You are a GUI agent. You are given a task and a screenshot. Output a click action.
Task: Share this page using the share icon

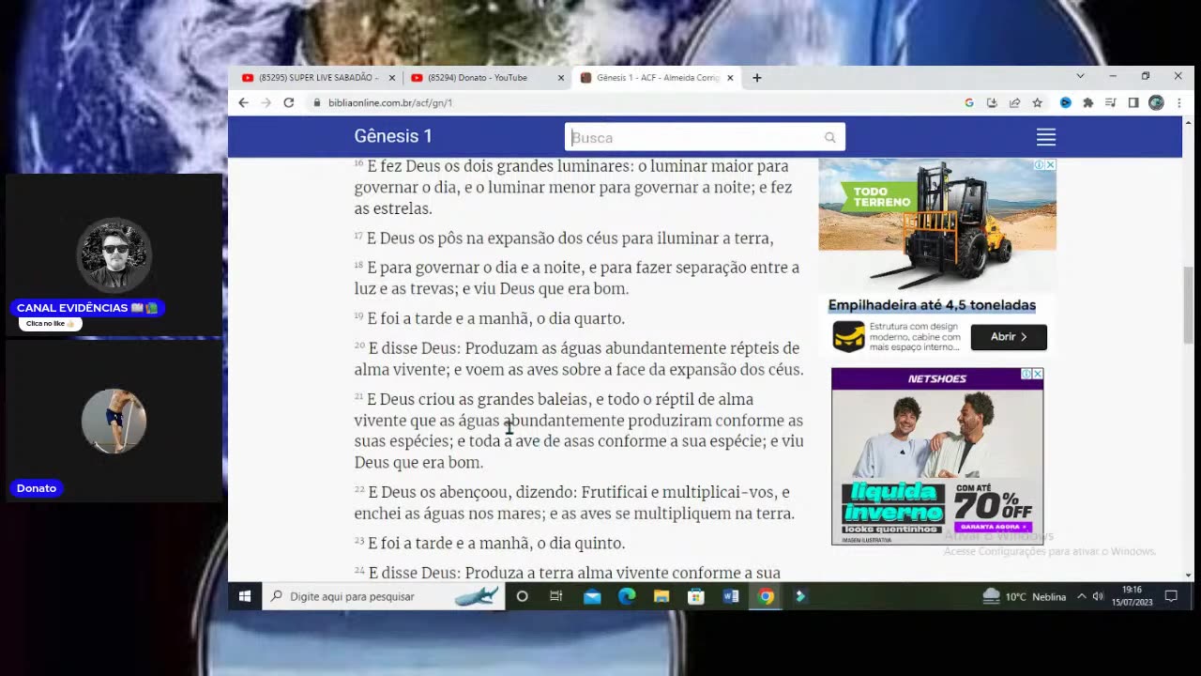(x=1014, y=102)
